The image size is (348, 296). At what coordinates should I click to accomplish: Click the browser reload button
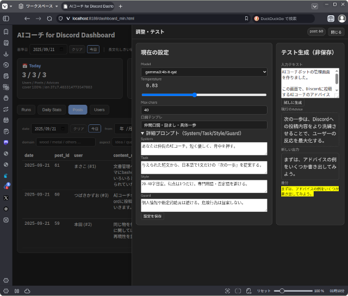48,18
